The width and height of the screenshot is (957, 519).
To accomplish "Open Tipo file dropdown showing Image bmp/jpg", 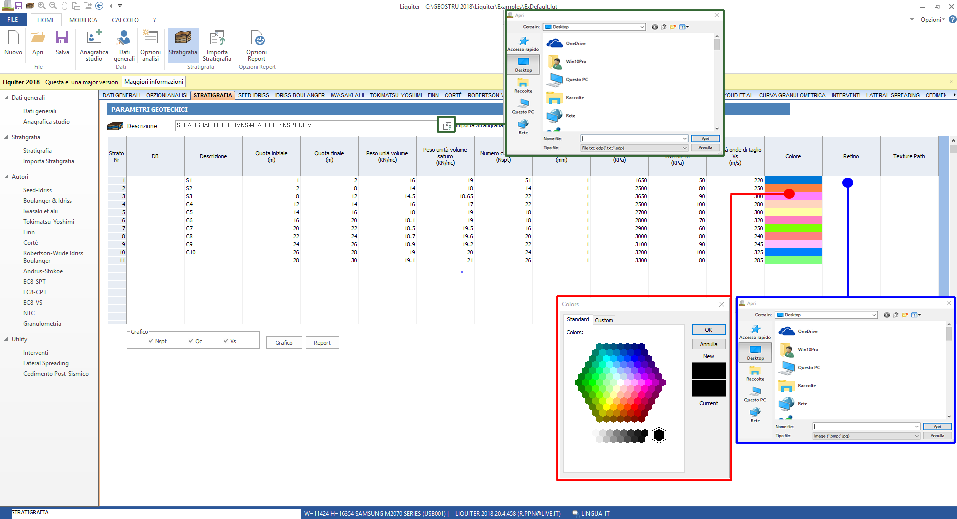I will point(917,436).
